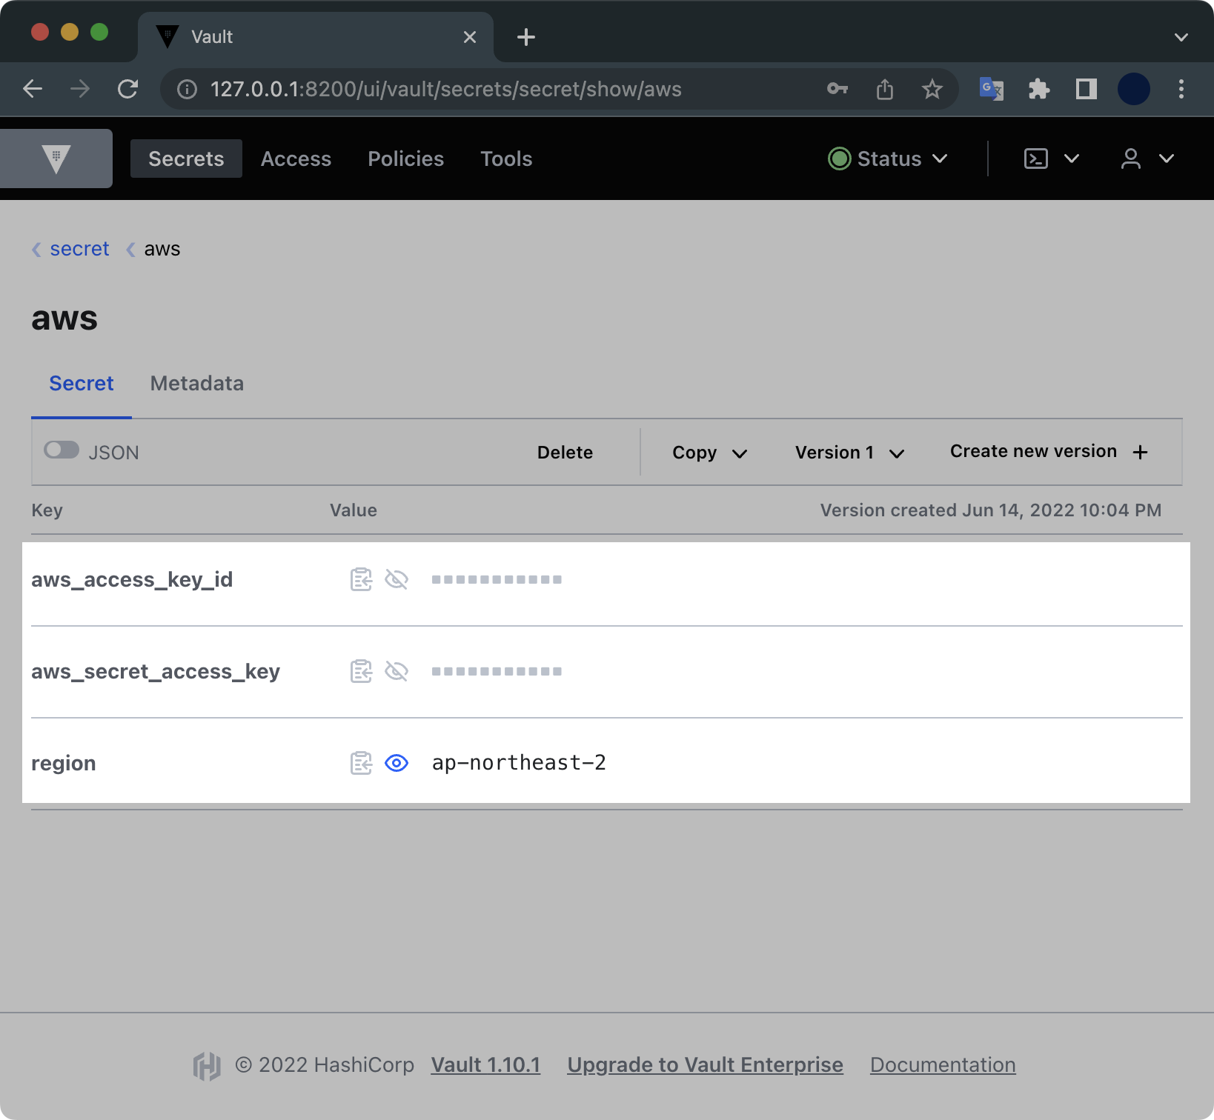Reveal the aws_secret_access_key masked value
This screenshot has width=1214, height=1120.
click(x=397, y=671)
